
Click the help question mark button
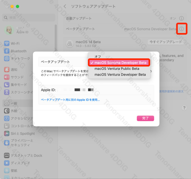[x=184, y=108]
